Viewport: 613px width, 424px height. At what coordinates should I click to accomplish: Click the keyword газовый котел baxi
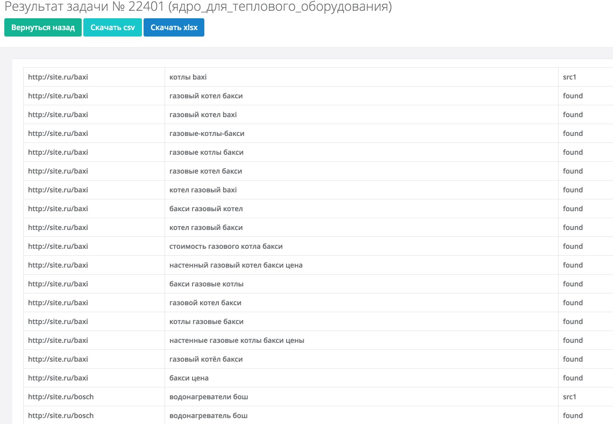[203, 114]
